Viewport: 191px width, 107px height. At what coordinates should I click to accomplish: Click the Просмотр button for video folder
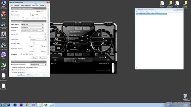click(x=43, y=58)
